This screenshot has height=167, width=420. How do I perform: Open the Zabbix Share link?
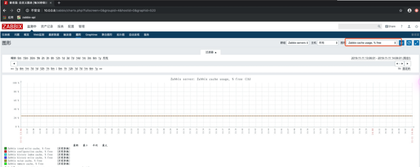coord(390,27)
